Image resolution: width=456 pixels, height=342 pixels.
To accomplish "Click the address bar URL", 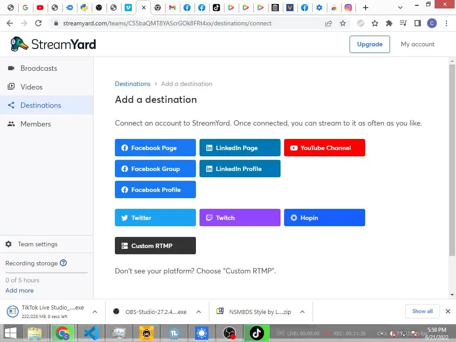I will click(x=167, y=23).
